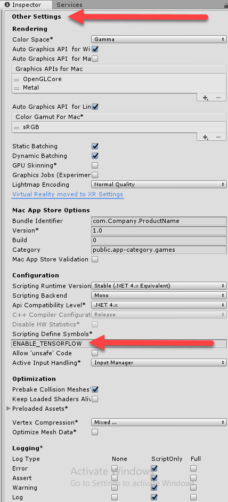Grab the Metal reorder handle
Viewport: 228px width, 502px height.
pos(17,87)
